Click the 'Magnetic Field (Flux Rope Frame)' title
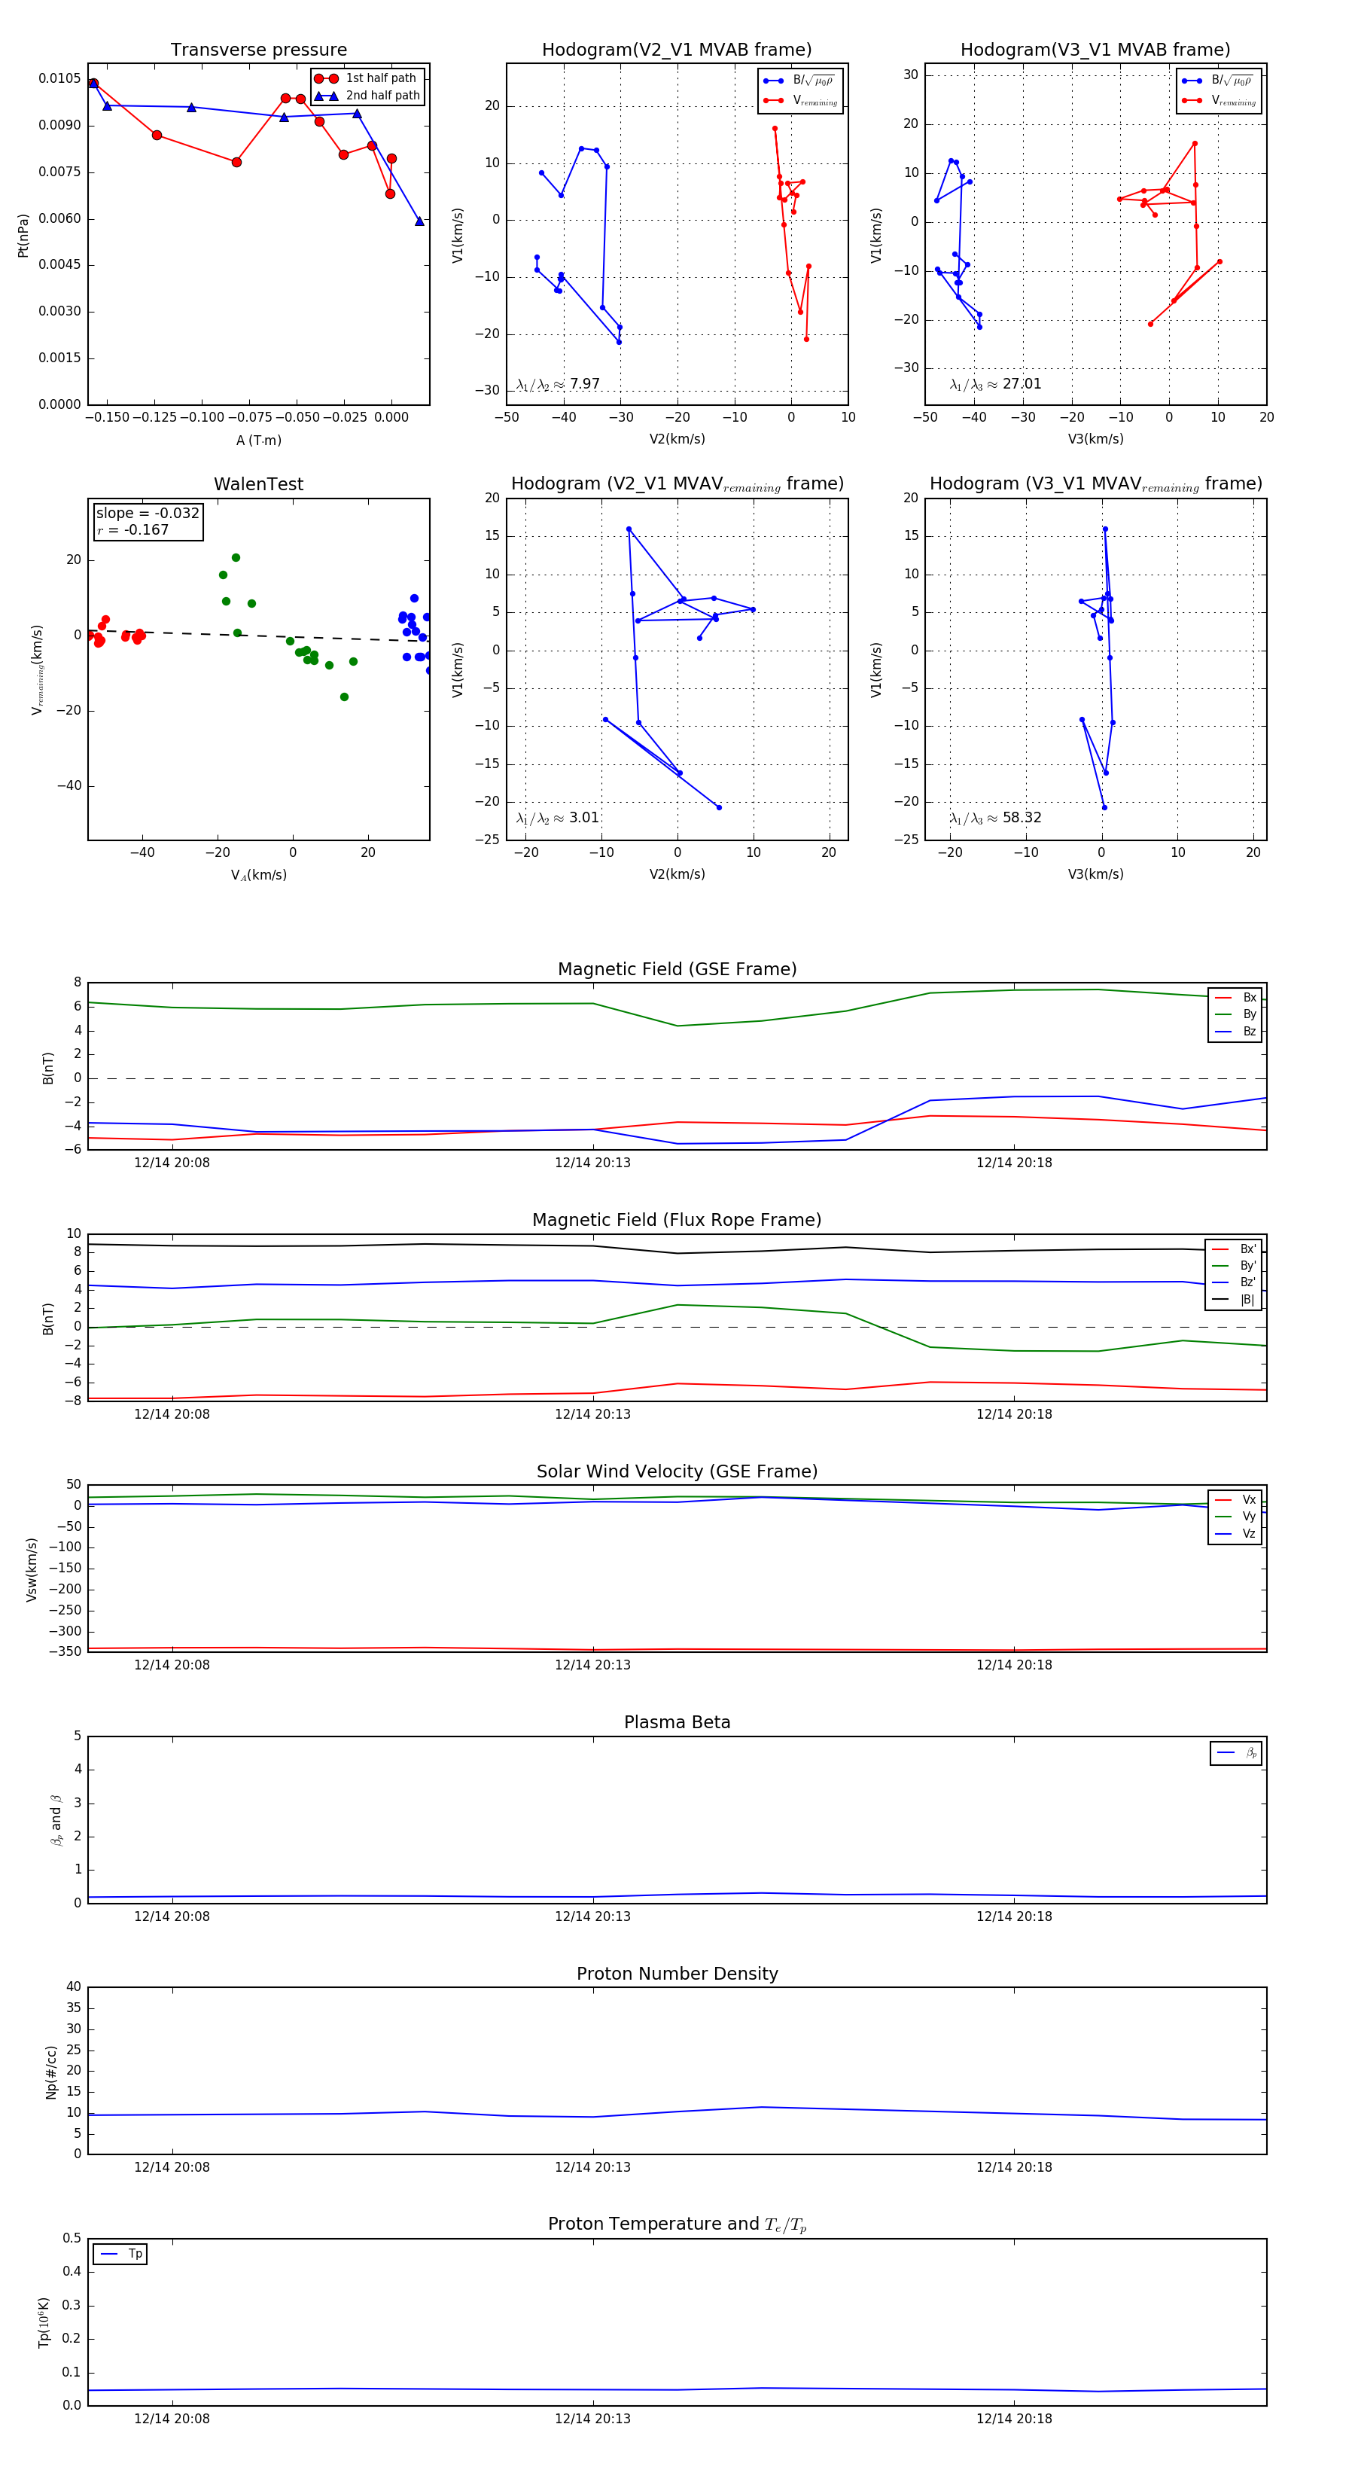Image resolution: width=1355 pixels, height=2485 pixels. pyautogui.click(x=677, y=1221)
